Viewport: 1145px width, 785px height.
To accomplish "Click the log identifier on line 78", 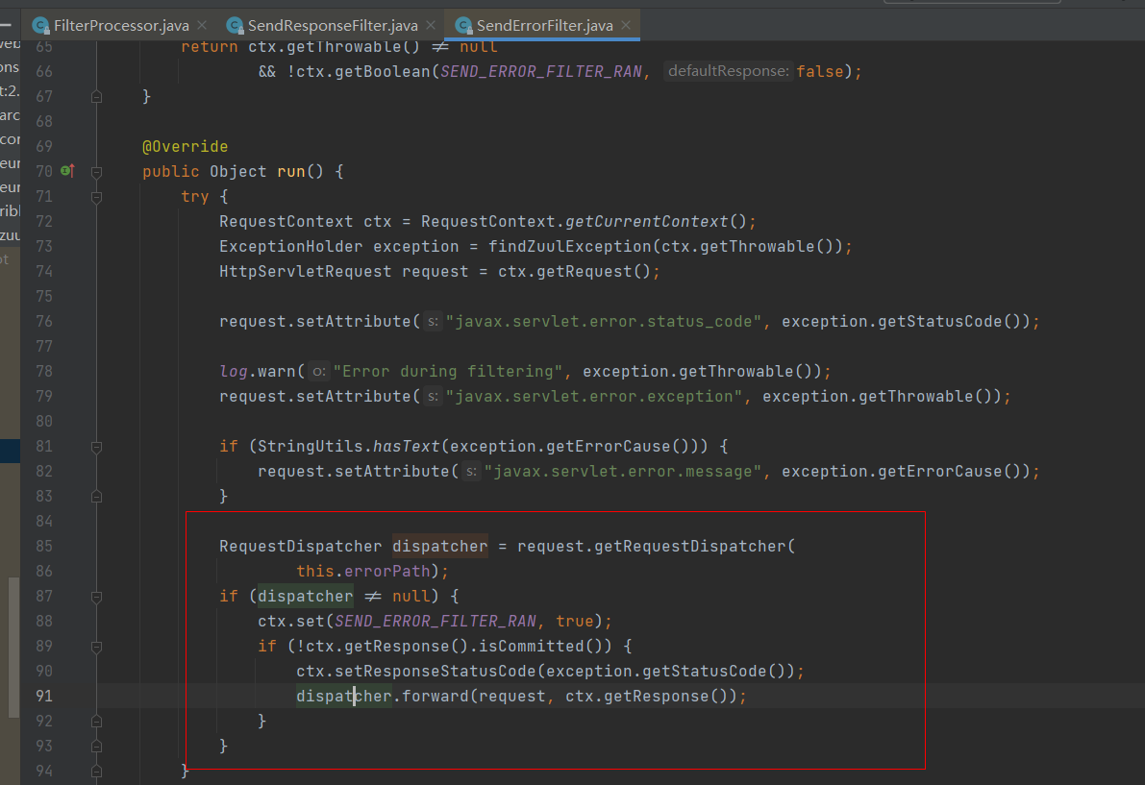I will (x=233, y=371).
